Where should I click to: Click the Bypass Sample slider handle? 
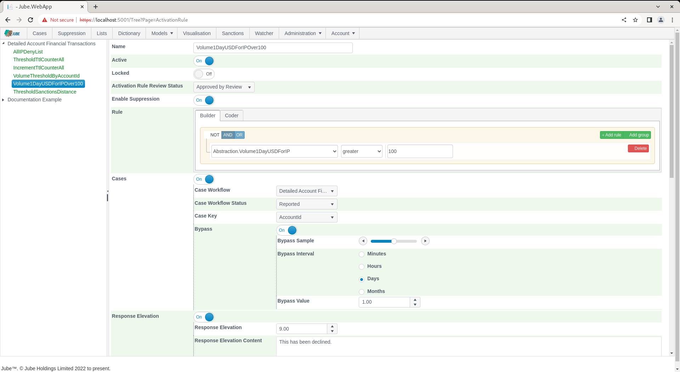(x=394, y=241)
